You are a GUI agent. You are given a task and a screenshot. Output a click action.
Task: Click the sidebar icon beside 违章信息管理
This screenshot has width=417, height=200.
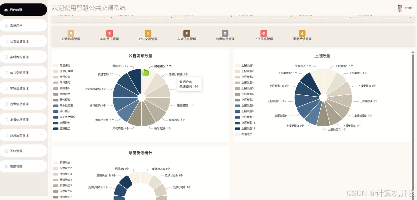coord(6,104)
